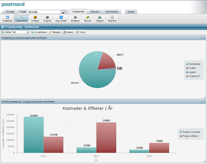Close the Fördelning av projektbudget panel
This screenshot has width=207, height=164.
point(204,38)
